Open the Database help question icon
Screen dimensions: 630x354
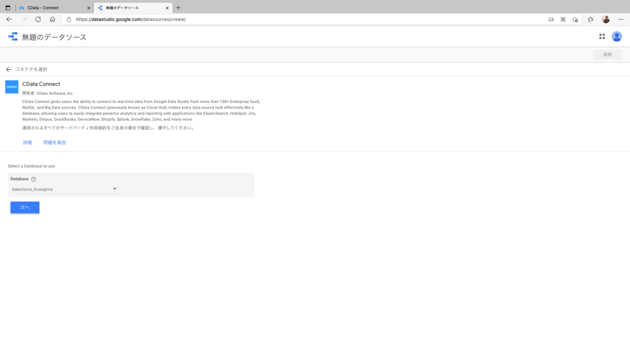pyautogui.click(x=34, y=179)
